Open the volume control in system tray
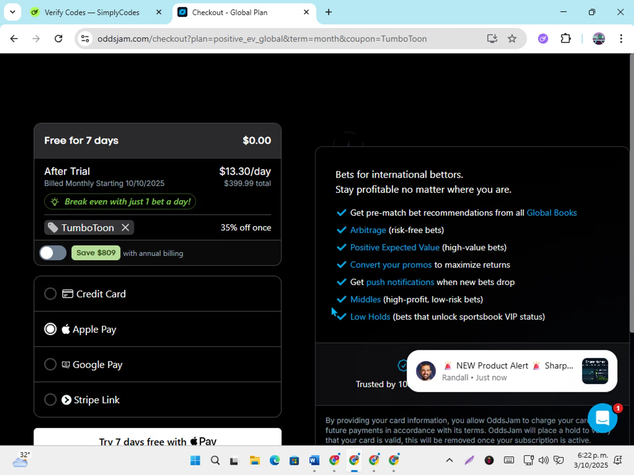 coord(544,460)
